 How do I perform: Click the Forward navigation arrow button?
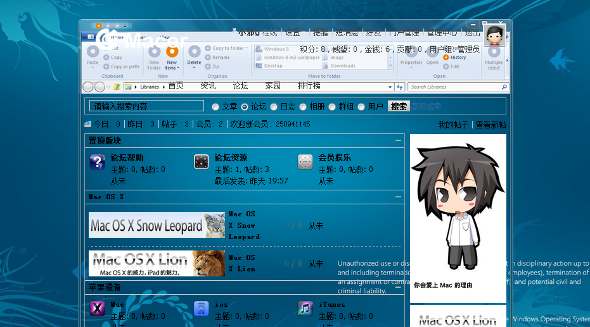click(99, 87)
